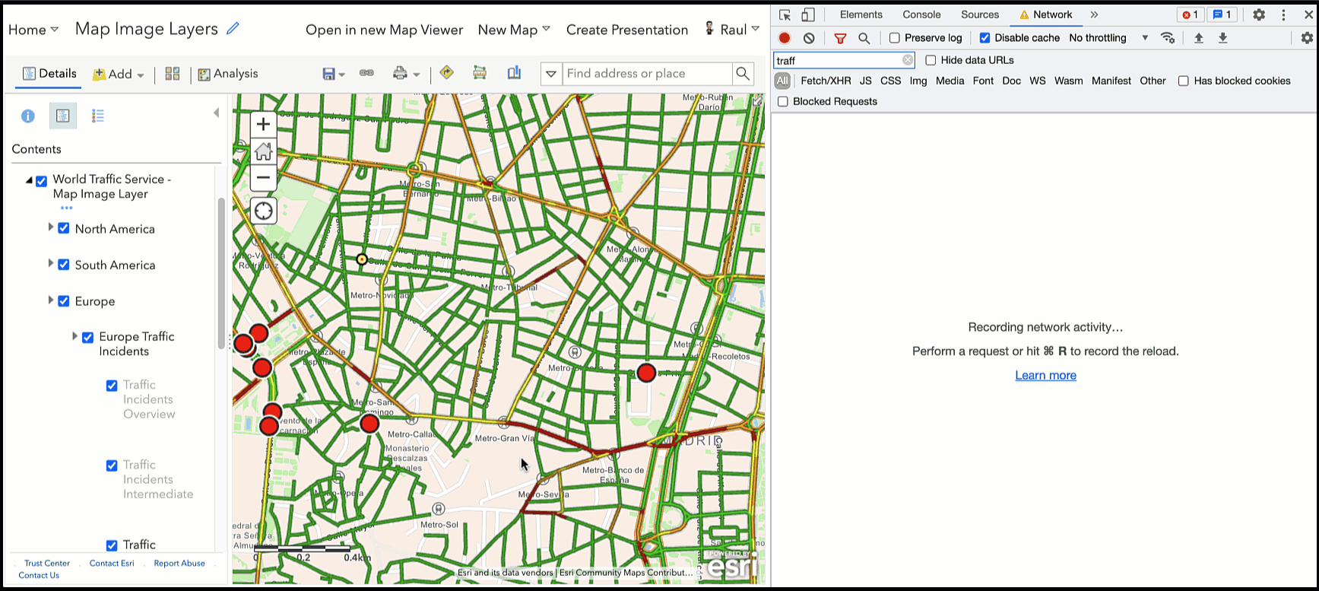Expand the North America layer group
1319x591 pixels.
(x=50, y=227)
